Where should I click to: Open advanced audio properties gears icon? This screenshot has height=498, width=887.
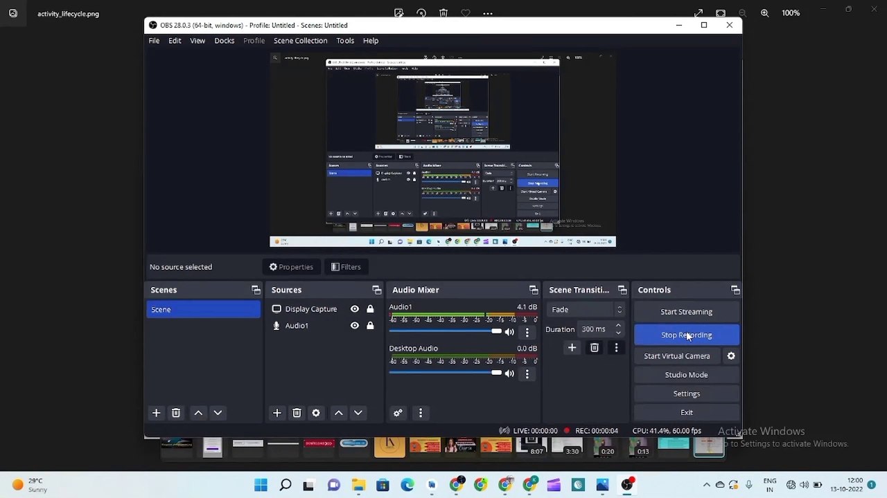[398, 413]
